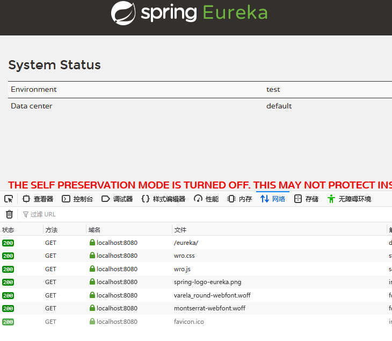This screenshot has width=392, height=341.
Task: Click the System Status heading
Action: [x=54, y=66]
